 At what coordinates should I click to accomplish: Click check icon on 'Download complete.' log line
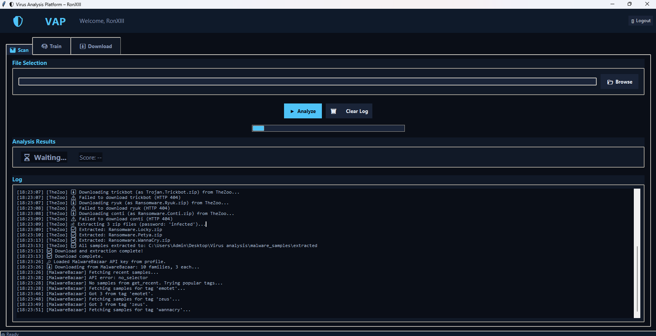coord(49,256)
